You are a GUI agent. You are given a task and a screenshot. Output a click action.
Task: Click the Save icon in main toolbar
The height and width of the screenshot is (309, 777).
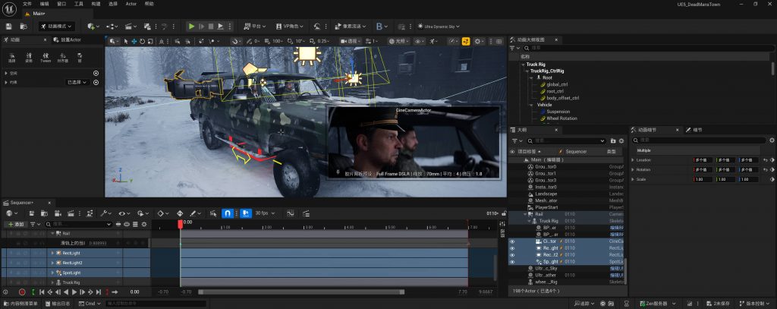click(8, 26)
